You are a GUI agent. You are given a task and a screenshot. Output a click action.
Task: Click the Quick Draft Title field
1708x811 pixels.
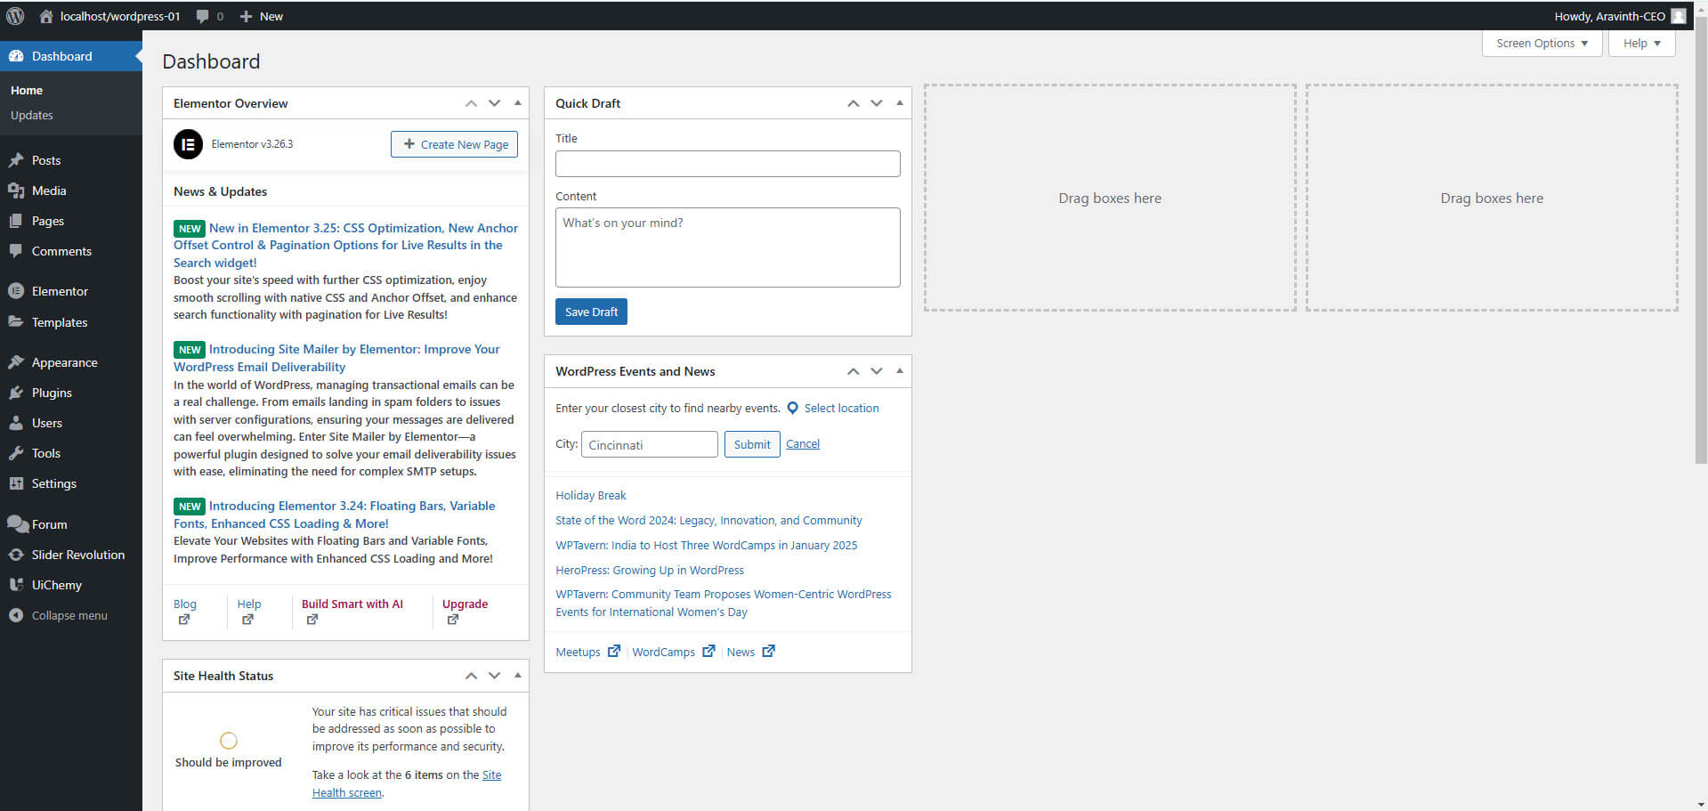(727, 164)
